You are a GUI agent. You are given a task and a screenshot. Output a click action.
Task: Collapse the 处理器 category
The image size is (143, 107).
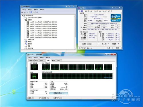point(24,20)
